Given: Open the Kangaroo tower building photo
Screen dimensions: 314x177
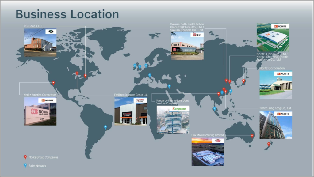Looking at the screenshot, I should 173,120.
